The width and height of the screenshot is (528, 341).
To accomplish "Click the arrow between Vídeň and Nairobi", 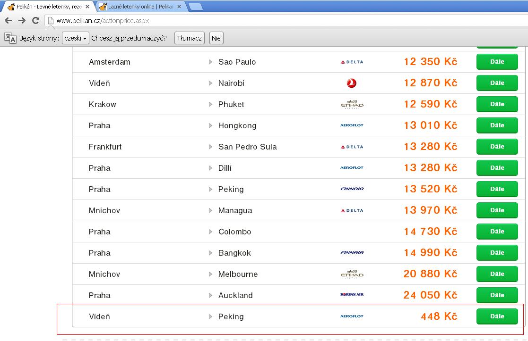I will [210, 83].
